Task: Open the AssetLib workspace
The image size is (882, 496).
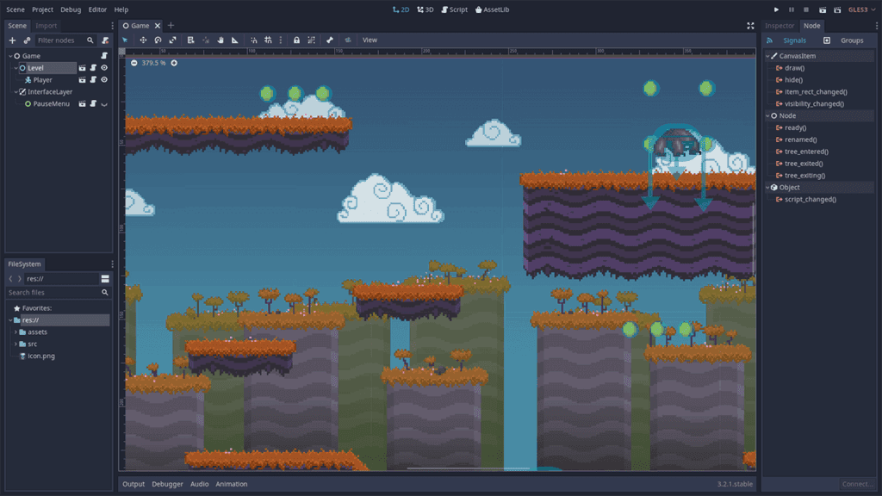Action: pos(492,9)
